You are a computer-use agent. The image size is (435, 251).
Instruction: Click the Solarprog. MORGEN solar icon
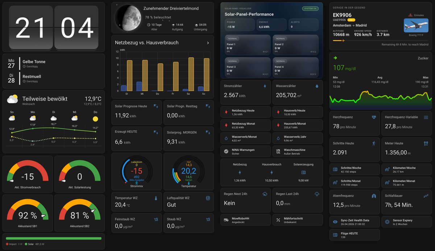coord(208,132)
